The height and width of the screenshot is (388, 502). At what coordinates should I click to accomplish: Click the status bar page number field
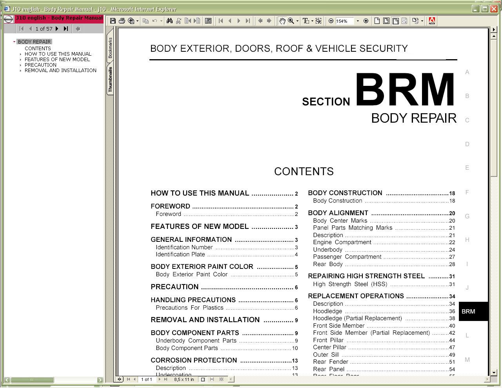[x=147, y=379]
